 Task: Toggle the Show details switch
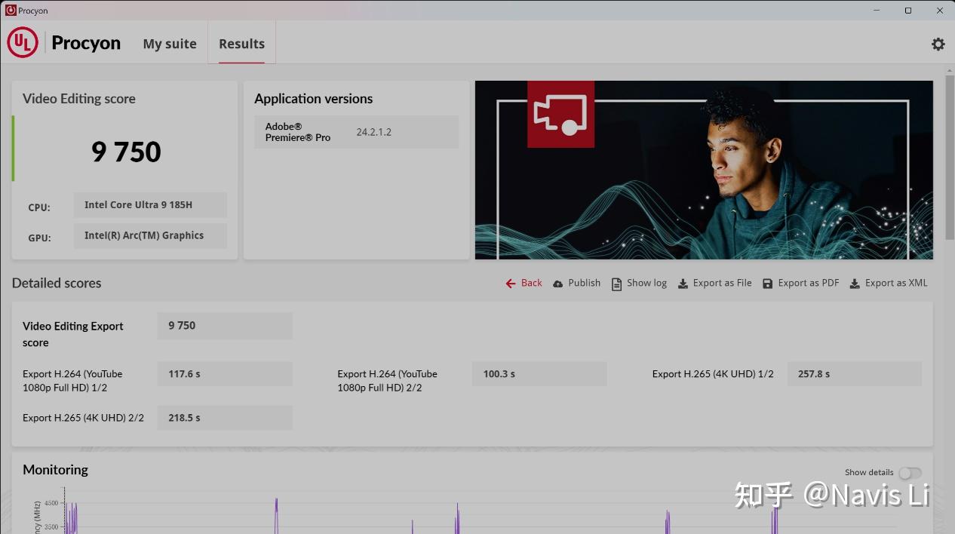click(x=910, y=473)
